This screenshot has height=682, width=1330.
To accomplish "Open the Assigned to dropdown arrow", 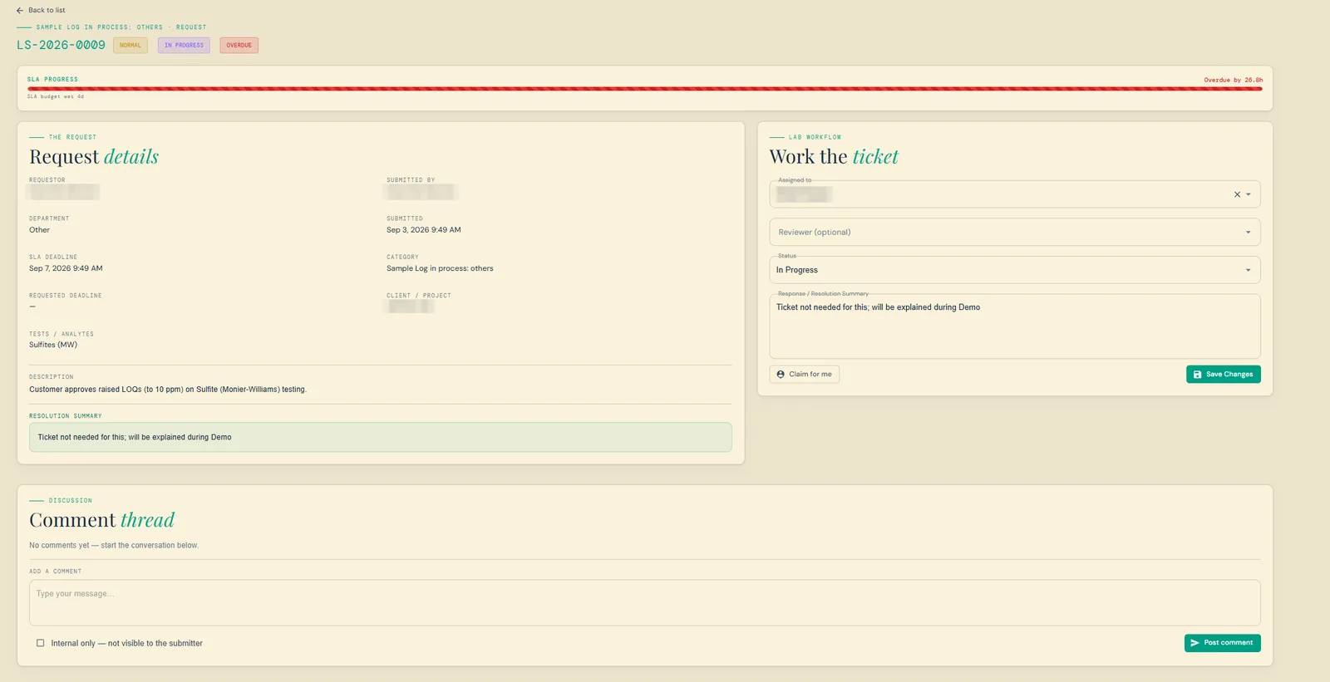I will (x=1248, y=194).
